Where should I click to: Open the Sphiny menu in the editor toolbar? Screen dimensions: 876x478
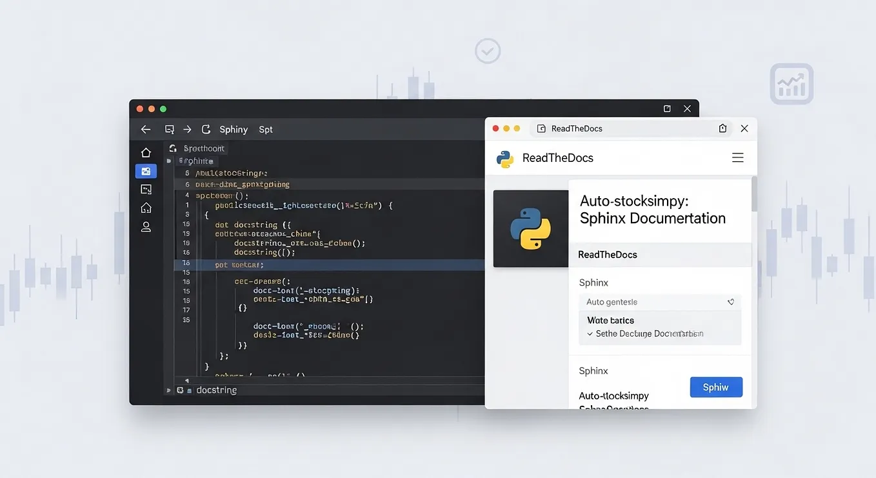click(233, 129)
